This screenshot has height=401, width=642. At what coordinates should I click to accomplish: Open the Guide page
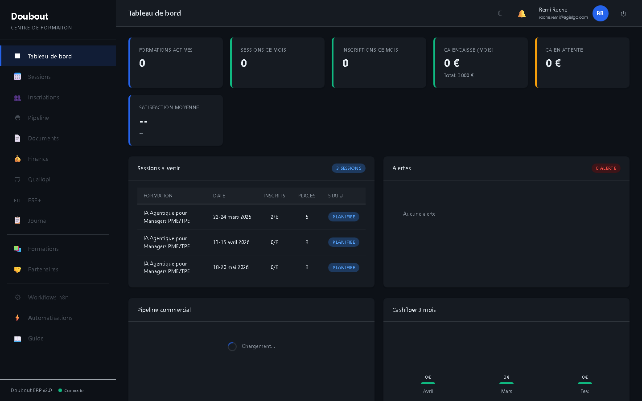[x=36, y=339]
